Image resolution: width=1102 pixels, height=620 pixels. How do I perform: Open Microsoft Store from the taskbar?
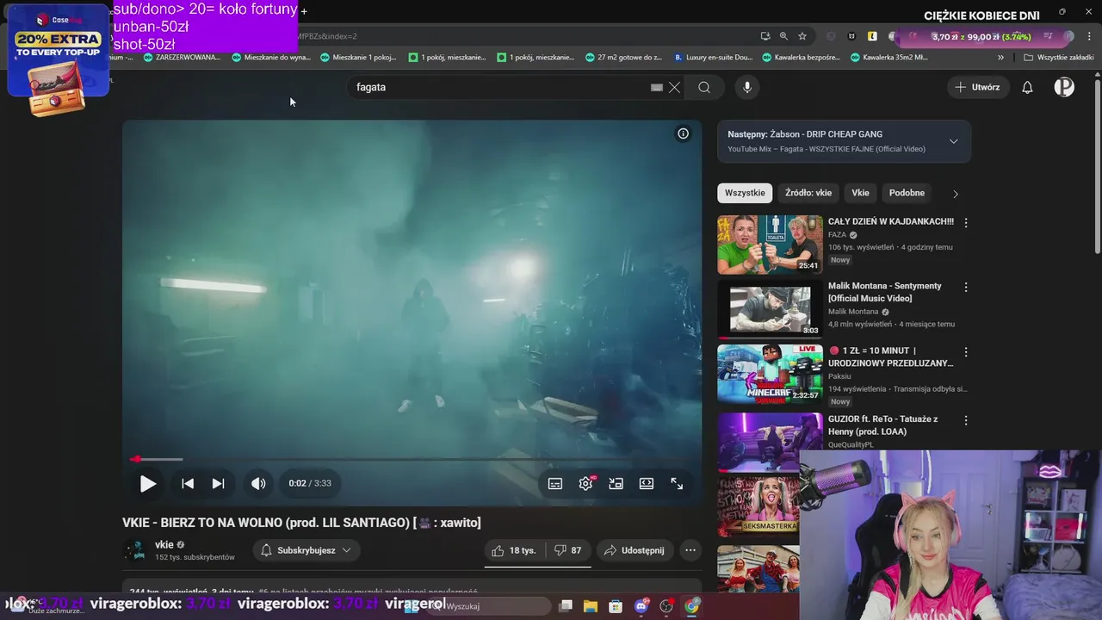click(x=615, y=606)
